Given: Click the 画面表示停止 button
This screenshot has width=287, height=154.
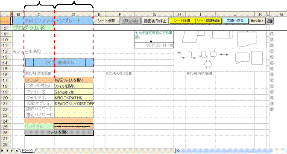Looking at the screenshot, I should [155, 21].
